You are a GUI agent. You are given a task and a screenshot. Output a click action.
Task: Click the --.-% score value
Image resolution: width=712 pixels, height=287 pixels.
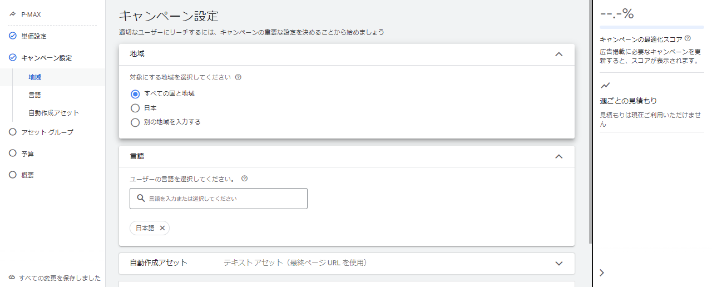click(617, 14)
